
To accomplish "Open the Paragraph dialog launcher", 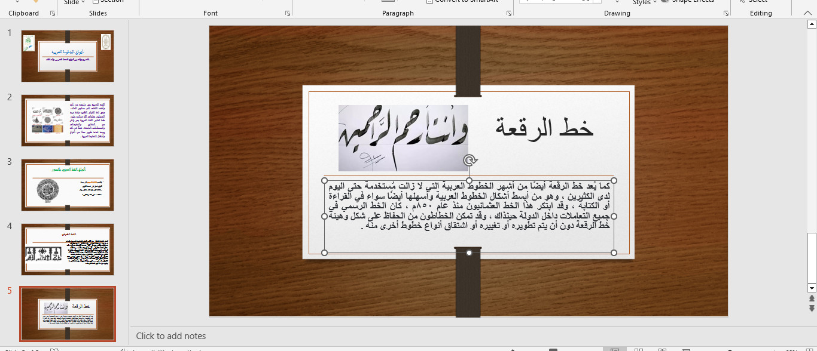I will point(509,13).
